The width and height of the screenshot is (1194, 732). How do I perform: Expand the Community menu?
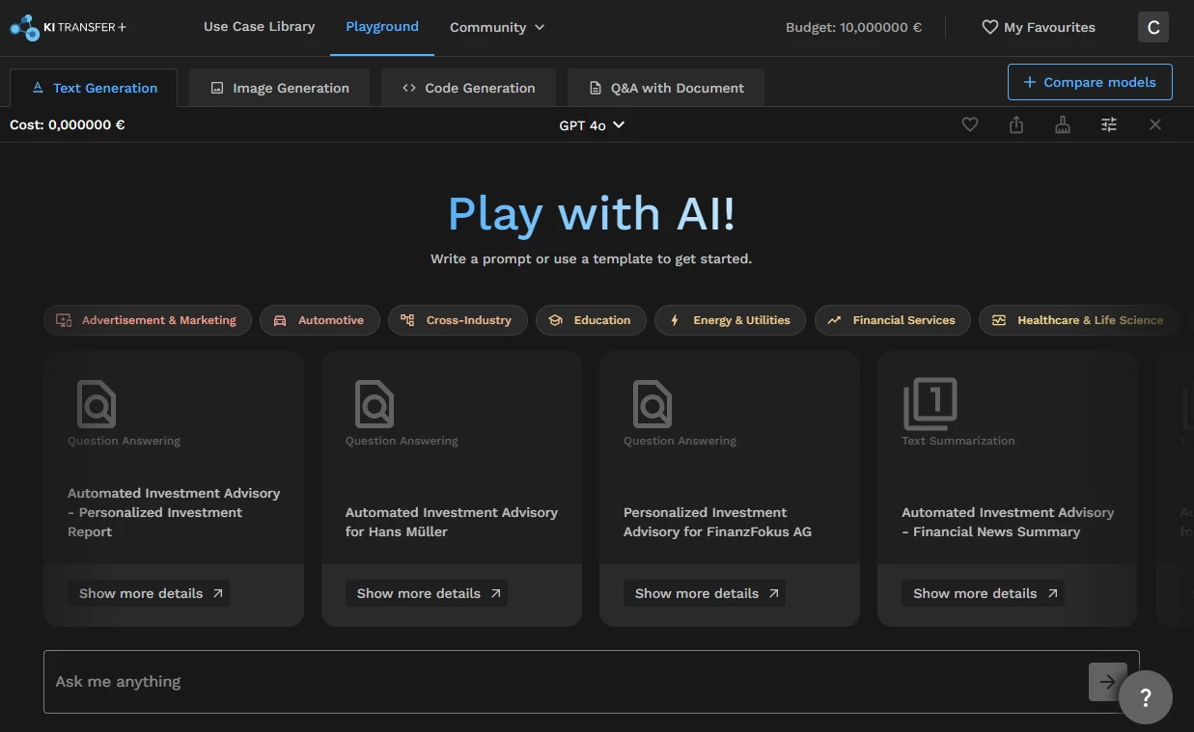tap(496, 27)
